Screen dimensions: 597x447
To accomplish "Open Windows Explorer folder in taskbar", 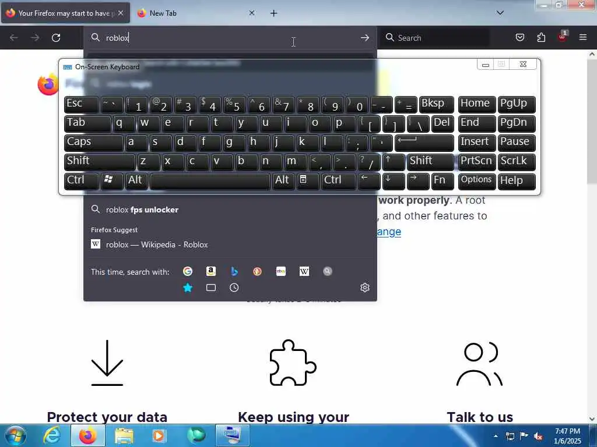I will point(124,435).
